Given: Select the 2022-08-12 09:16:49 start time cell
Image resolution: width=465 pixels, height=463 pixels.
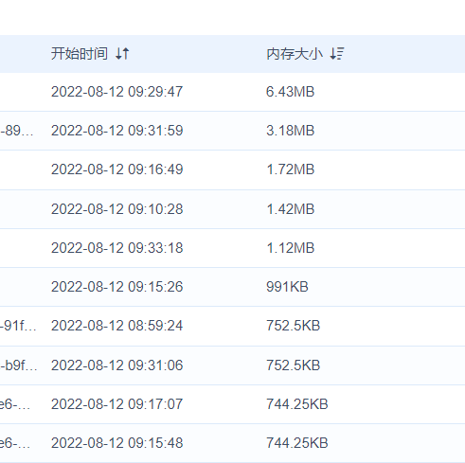Looking at the screenshot, I should point(117,169).
